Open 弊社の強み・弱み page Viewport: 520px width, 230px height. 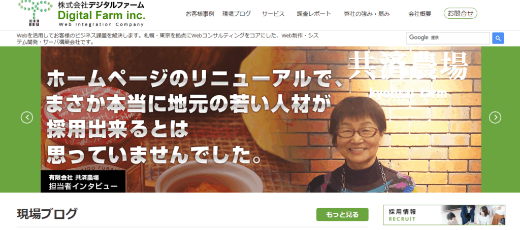(x=367, y=14)
